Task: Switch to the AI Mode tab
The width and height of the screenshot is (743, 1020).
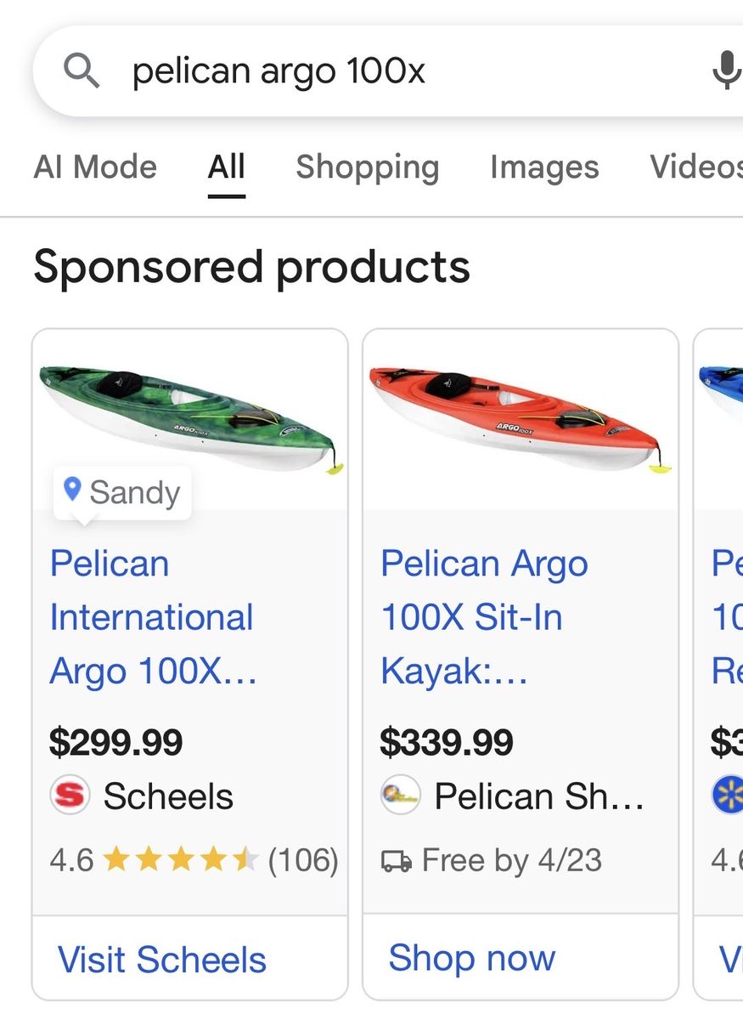Action: tap(95, 167)
